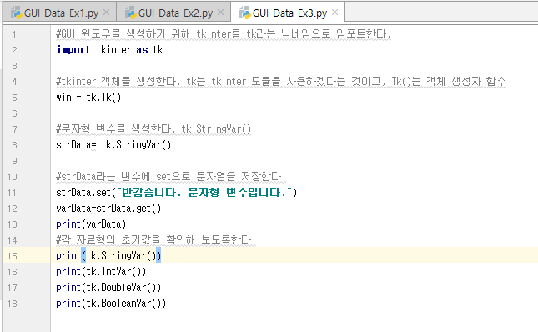The height and width of the screenshot is (332, 538).
Task: Click line number 18 in the gutter
Action: click(12, 304)
